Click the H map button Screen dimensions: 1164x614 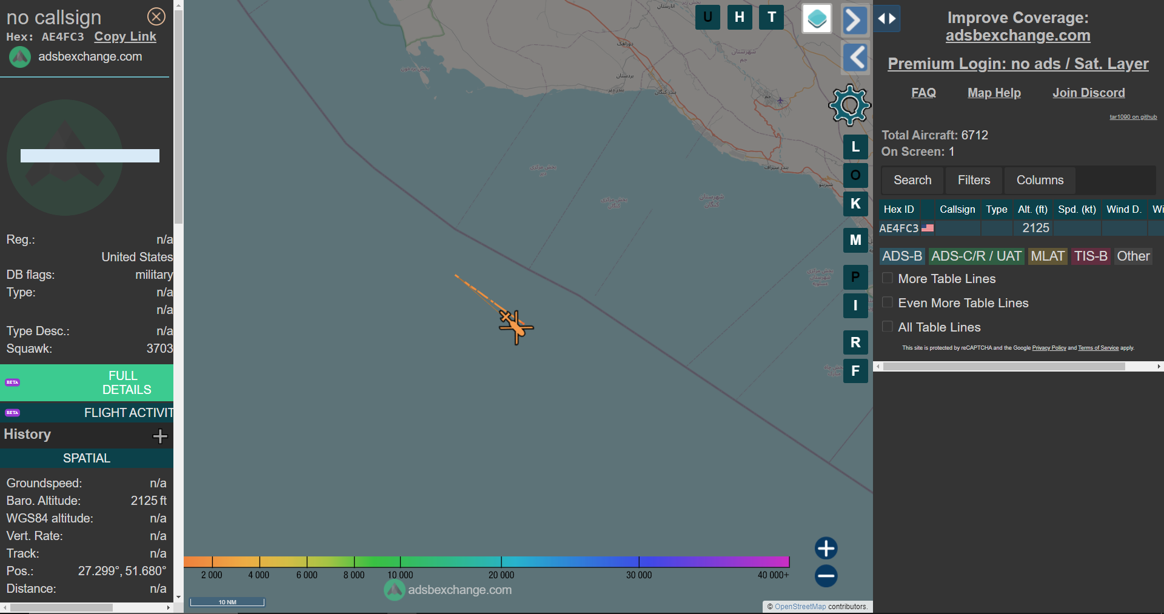click(740, 17)
